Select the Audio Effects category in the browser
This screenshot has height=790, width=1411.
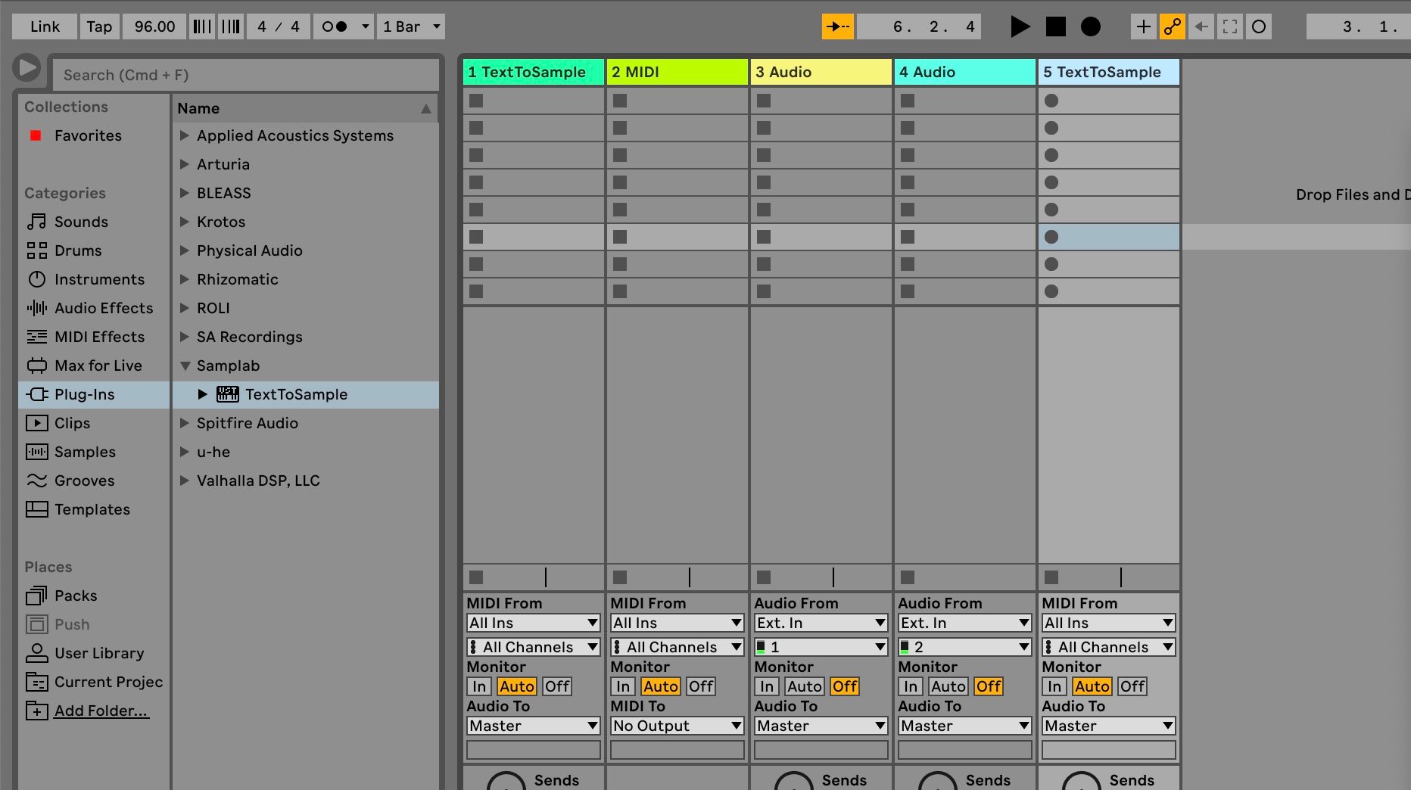(104, 308)
